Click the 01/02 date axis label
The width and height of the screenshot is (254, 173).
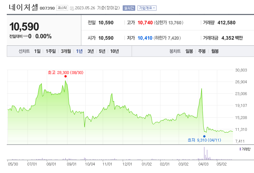click(147, 164)
